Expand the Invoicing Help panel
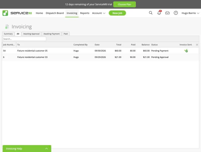Screen dimensions: 201x152 tap(27, 148)
